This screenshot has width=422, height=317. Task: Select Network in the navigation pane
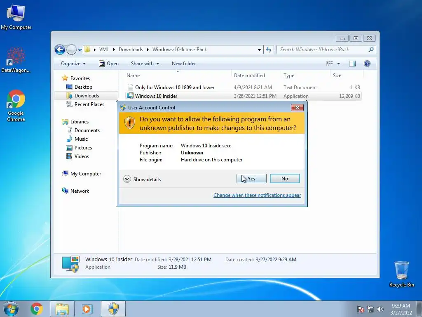[x=80, y=191]
